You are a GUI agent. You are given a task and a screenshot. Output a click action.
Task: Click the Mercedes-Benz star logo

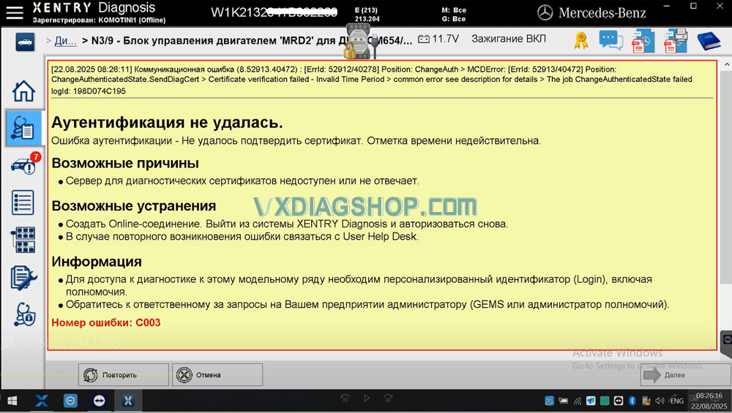[x=545, y=12]
